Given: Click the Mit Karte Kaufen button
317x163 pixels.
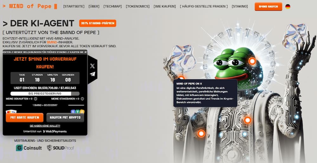Looking at the screenshot, I should [25, 118].
